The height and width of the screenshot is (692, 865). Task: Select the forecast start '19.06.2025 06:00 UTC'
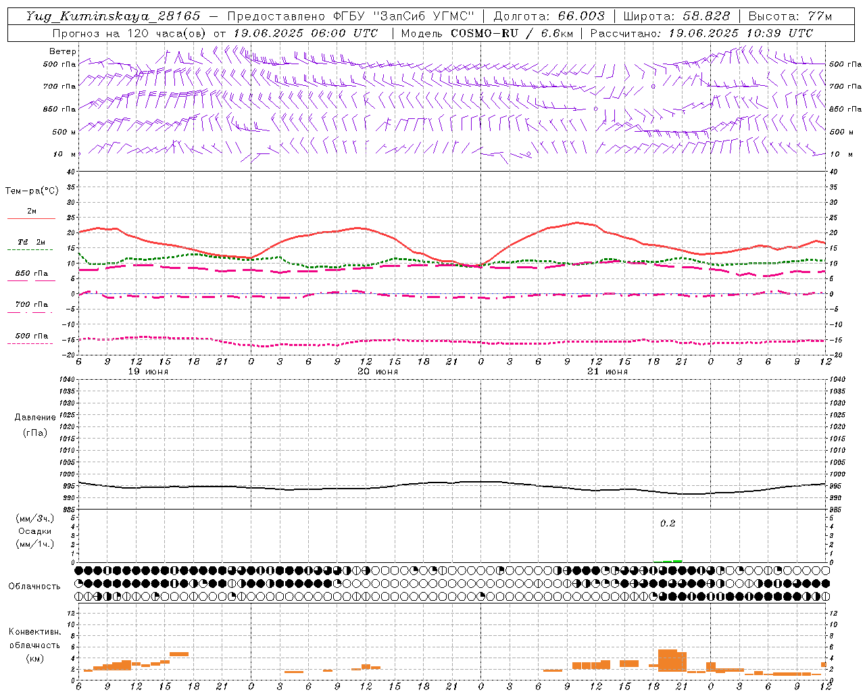(305, 33)
